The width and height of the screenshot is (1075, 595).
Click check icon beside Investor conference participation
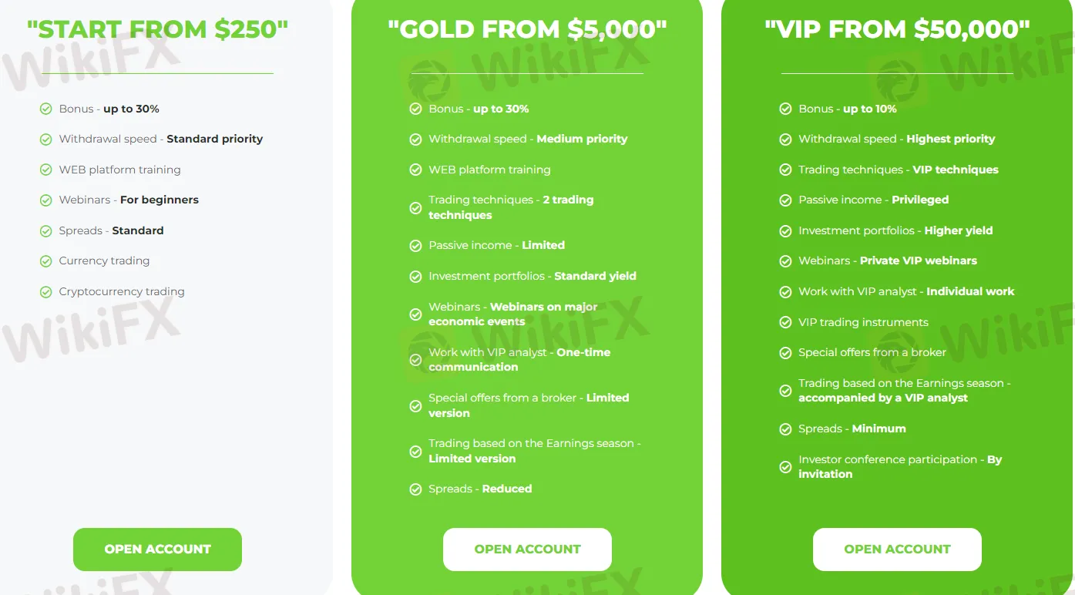tap(785, 467)
